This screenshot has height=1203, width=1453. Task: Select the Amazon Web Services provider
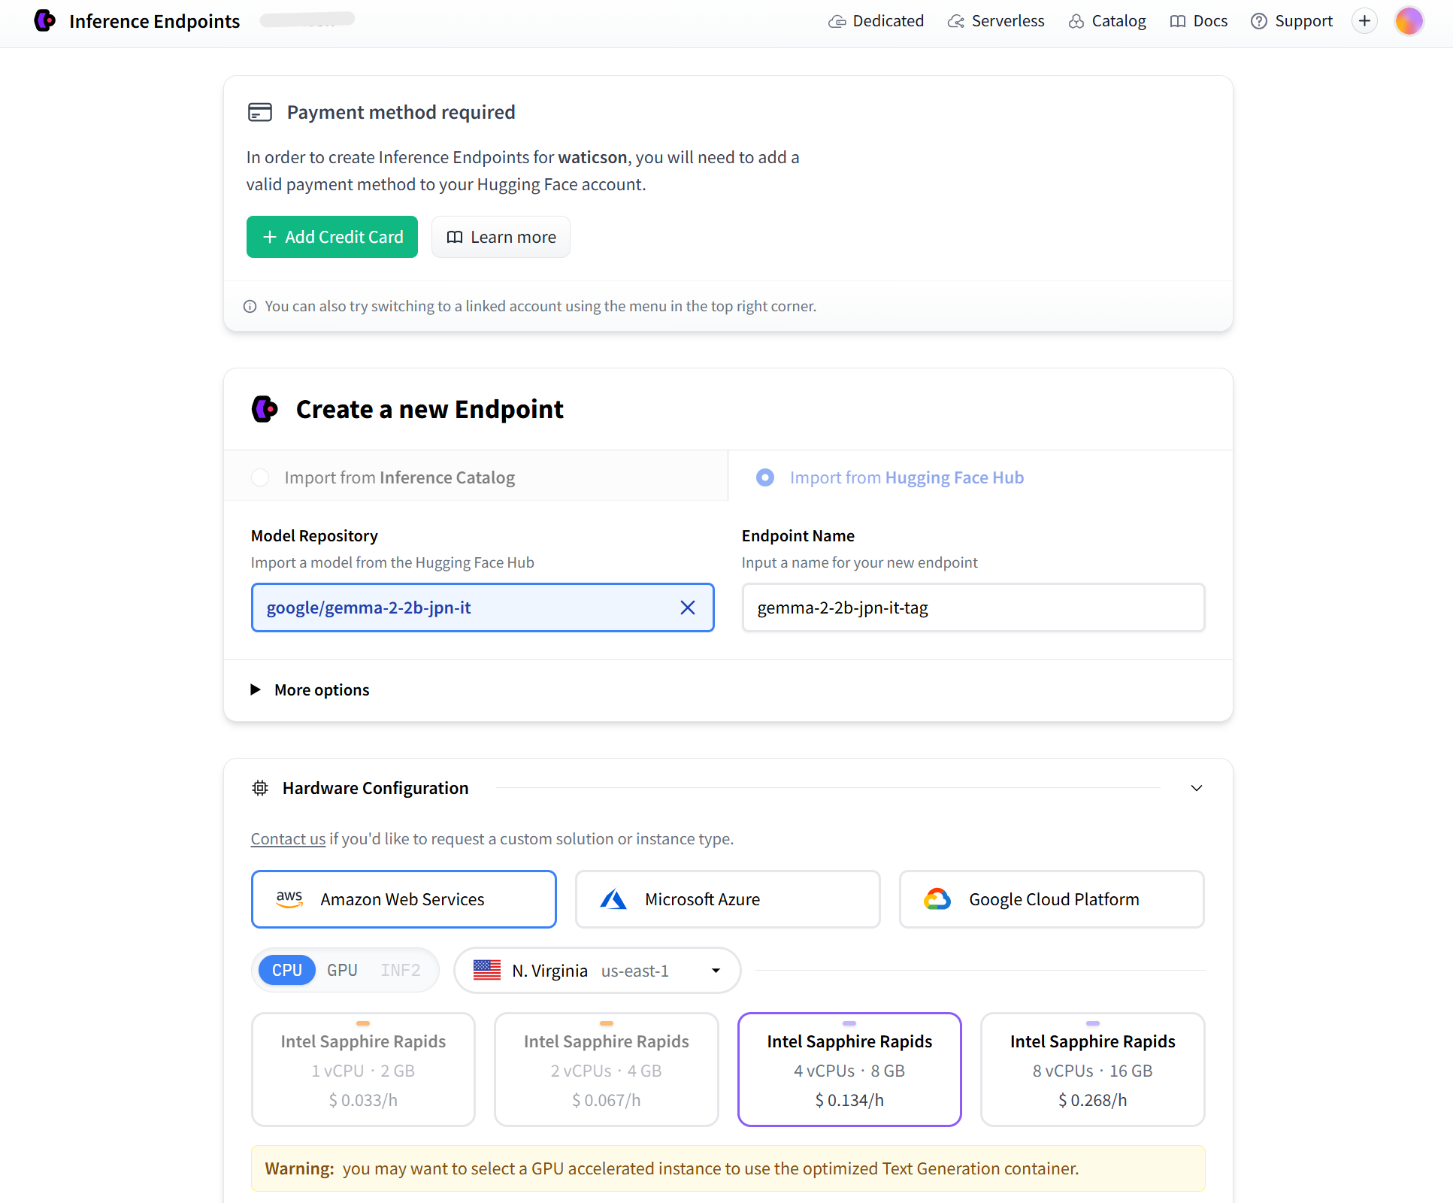404,899
